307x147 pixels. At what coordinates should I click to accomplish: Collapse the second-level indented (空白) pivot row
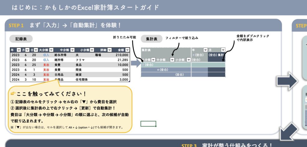click(x=158, y=70)
